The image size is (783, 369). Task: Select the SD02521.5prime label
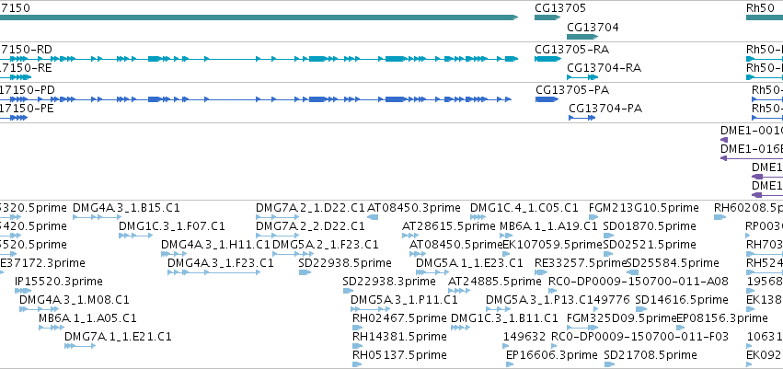(650, 245)
